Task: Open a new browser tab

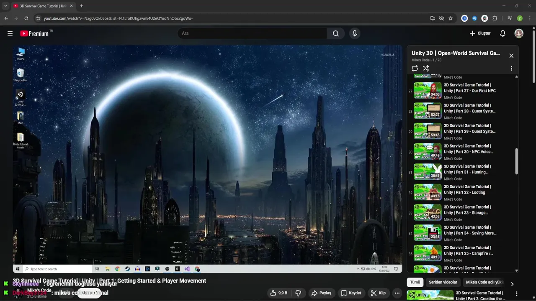Action: pyautogui.click(x=81, y=6)
